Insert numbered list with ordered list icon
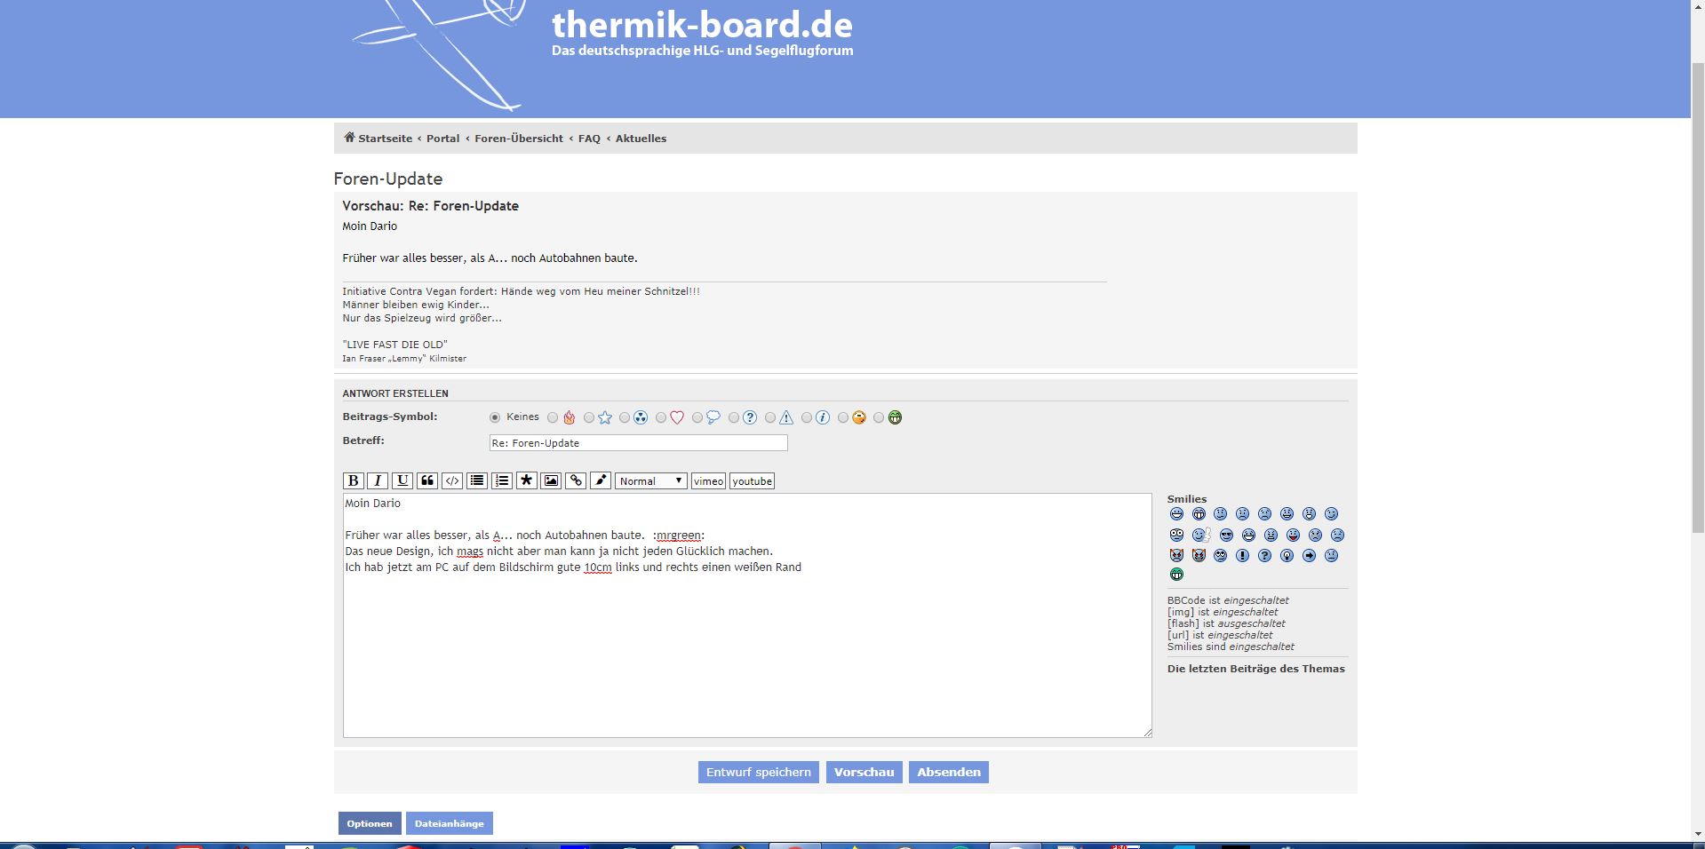The width and height of the screenshot is (1705, 849). 502,480
